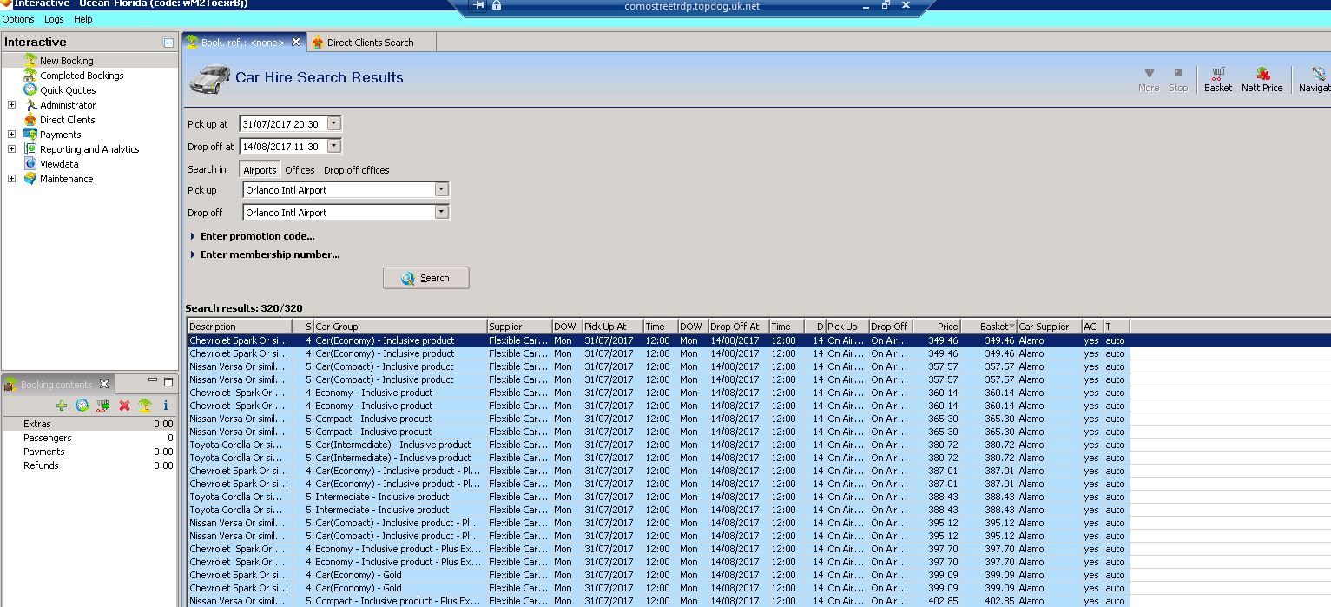Select the Drop off offices option
Image resolution: width=1331 pixels, height=607 pixels.
357,170
